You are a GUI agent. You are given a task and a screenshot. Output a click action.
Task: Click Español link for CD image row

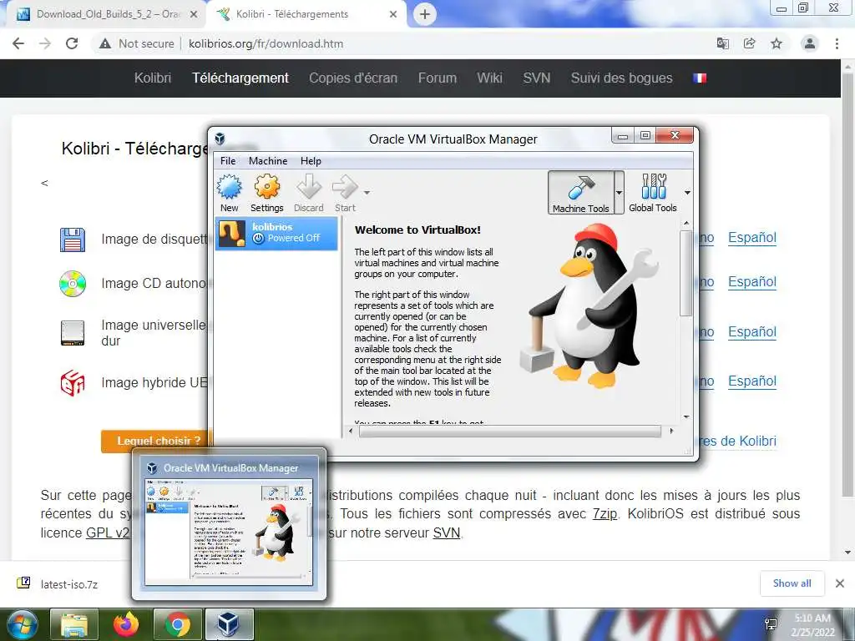pos(752,282)
